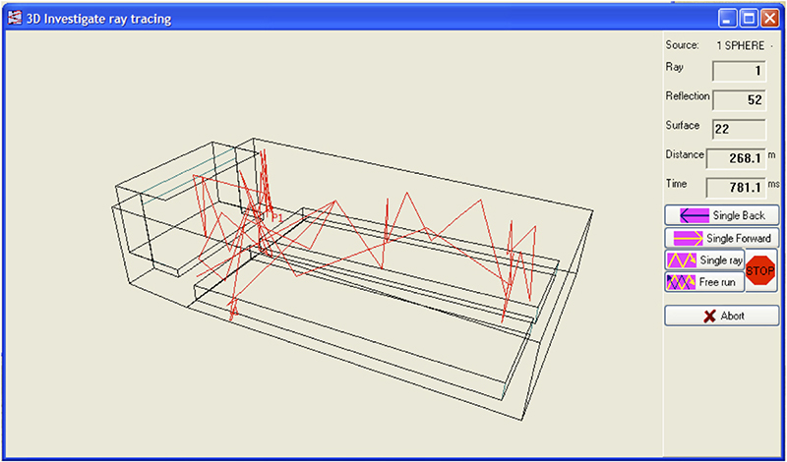Hit the red STOP sign
Viewport: 787px width, 462px height.
[x=760, y=271]
